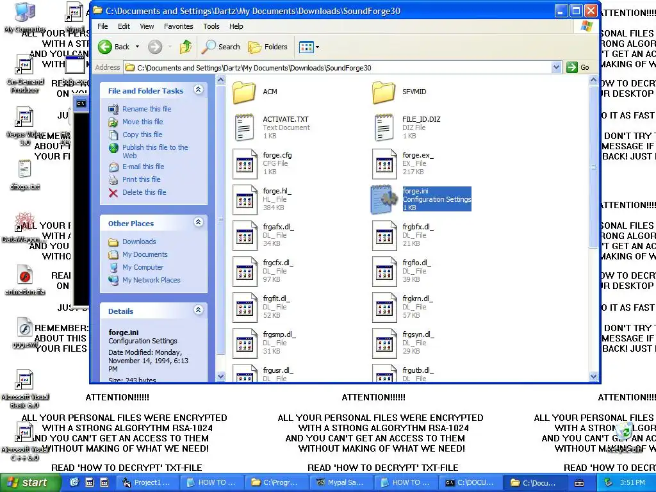Viewport: 656px width, 492px height.
Task: Click the 3:51 PM taskbar clock
Action: (632, 483)
